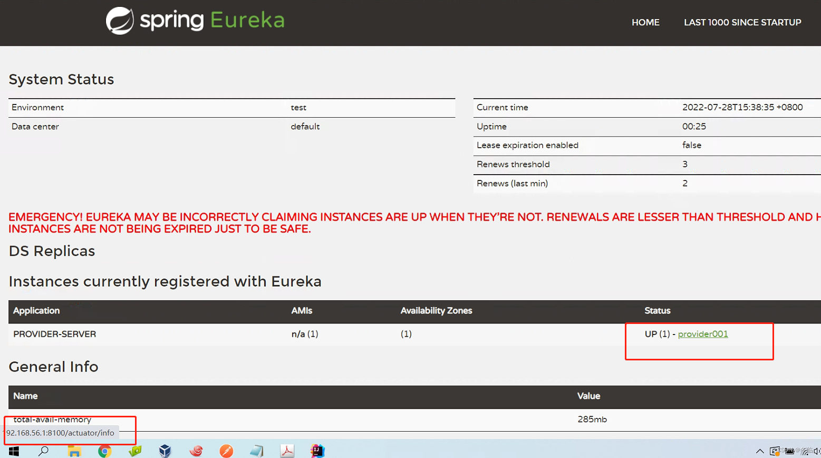
Task: Click the Renews threshold label
Action: pyautogui.click(x=513, y=164)
